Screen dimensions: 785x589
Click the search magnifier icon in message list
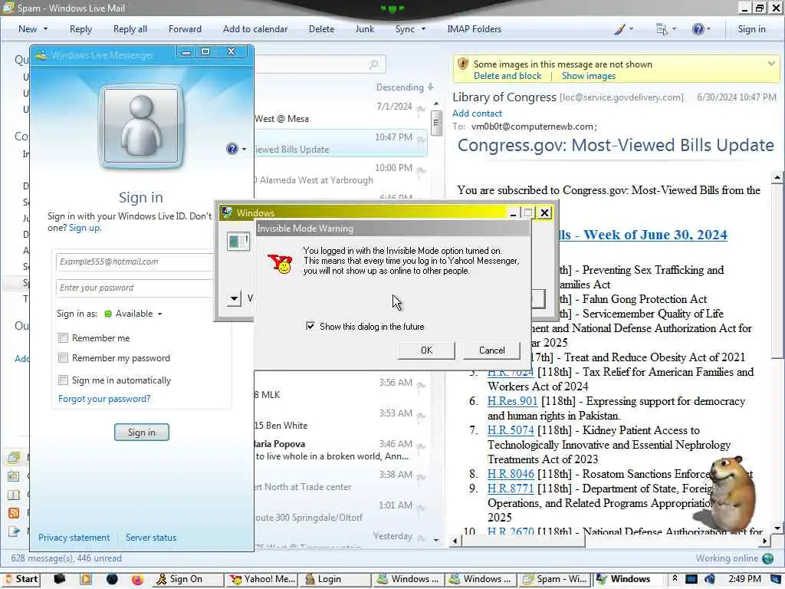(373, 64)
